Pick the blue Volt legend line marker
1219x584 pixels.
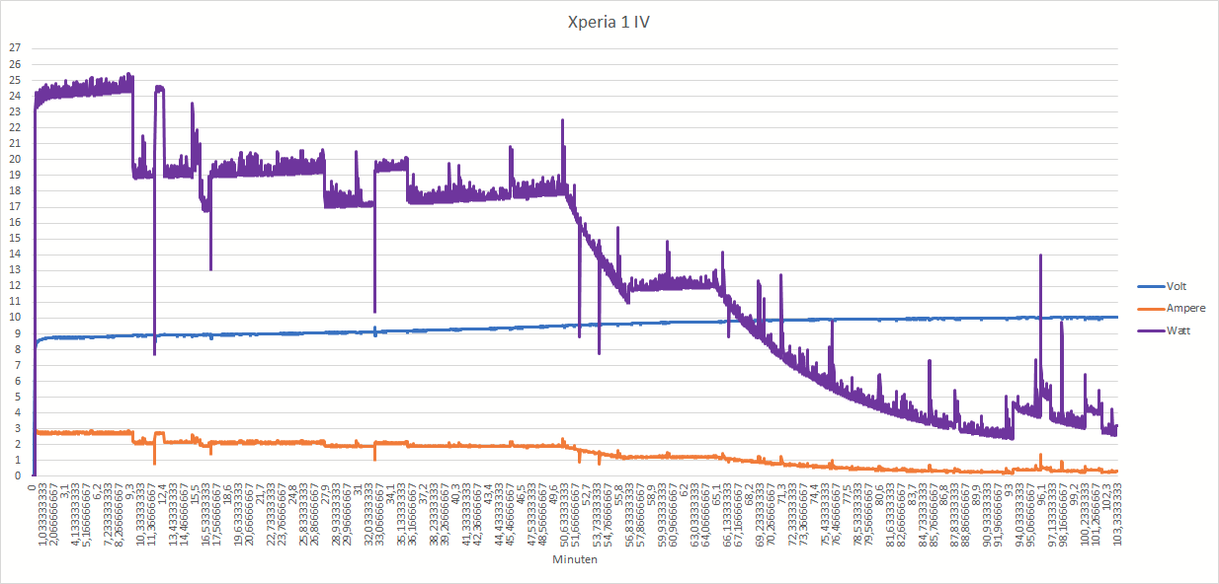pyautogui.click(x=1150, y=287)
